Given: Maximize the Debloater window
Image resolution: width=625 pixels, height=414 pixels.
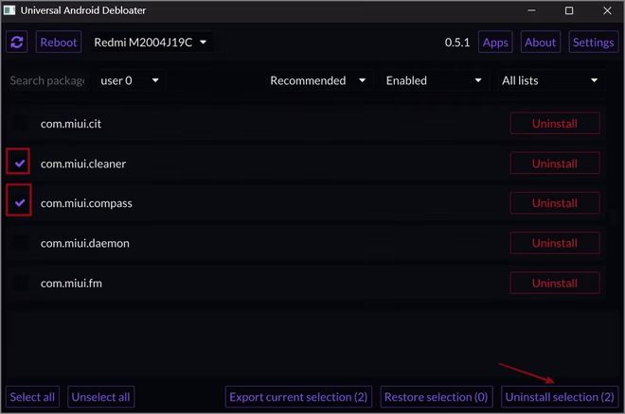Looking at the screenshot, I should 569,10.
